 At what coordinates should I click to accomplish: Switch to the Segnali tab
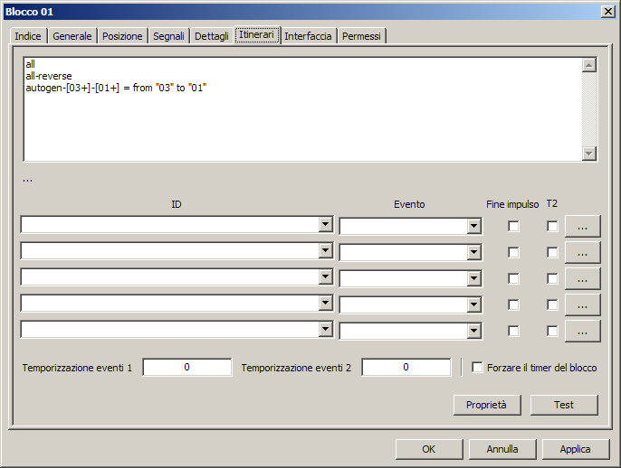[169, 36]
